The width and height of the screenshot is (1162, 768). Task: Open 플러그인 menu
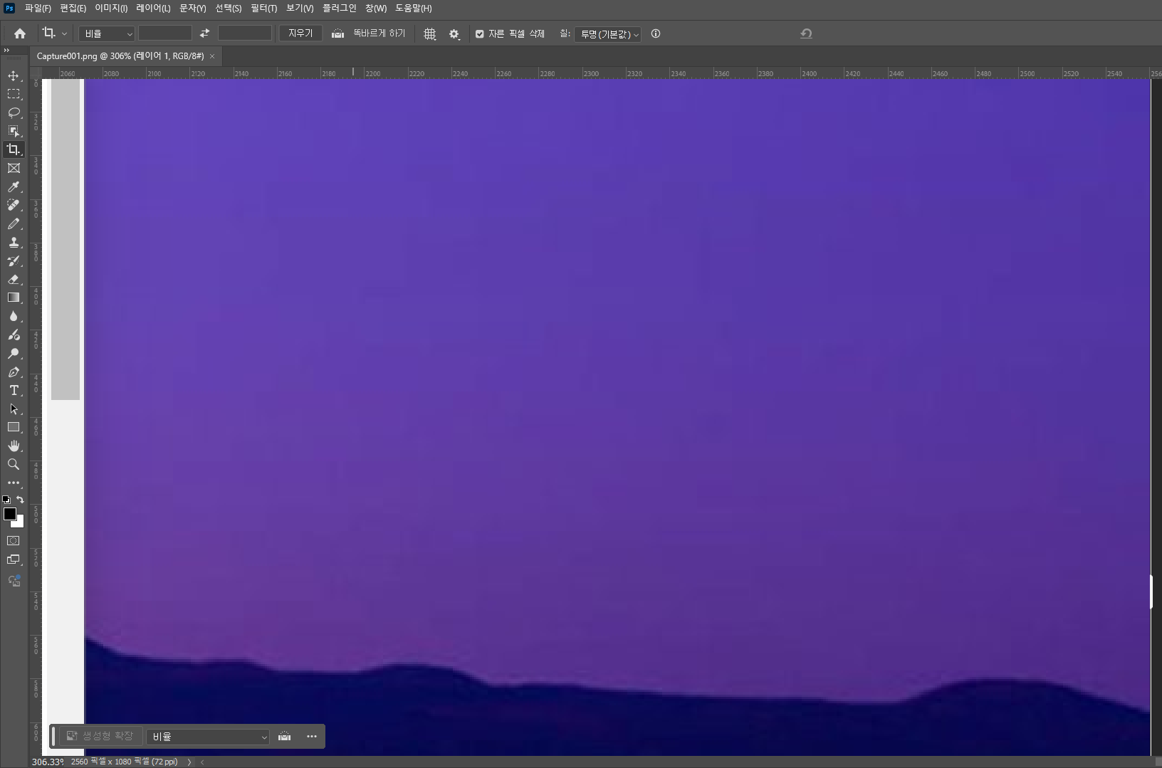point(340,9)
